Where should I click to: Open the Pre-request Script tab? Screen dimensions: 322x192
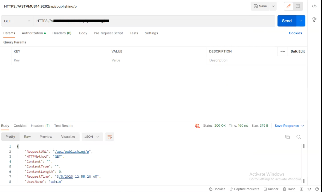(x=108, y=33)
